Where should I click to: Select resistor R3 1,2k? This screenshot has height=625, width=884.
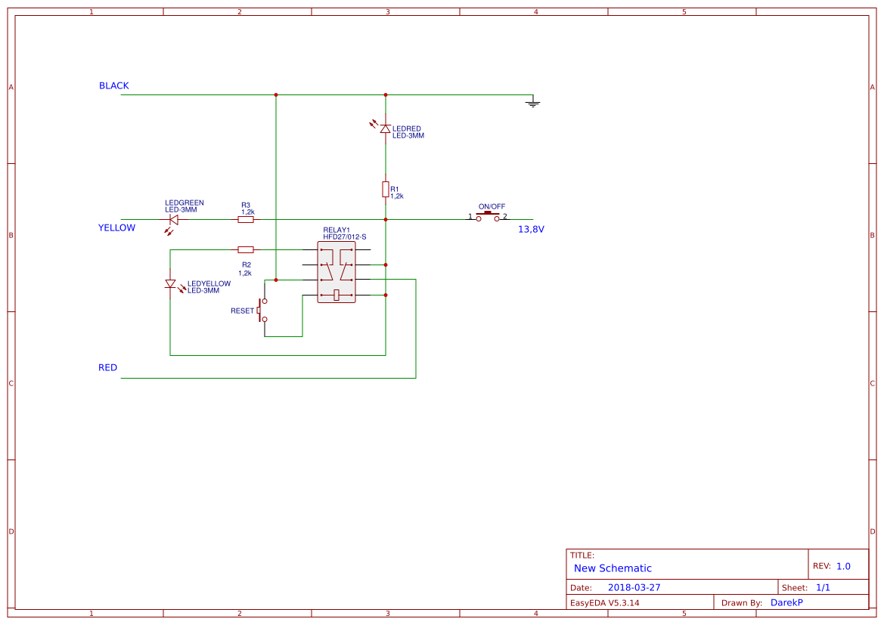tap(247, 218)
